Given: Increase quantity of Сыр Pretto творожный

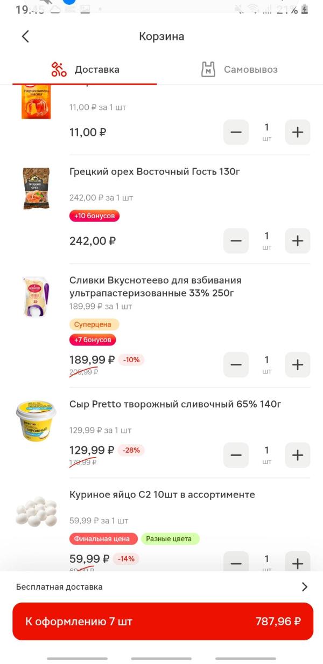Looking at the screenshot, I should point(297,455).
